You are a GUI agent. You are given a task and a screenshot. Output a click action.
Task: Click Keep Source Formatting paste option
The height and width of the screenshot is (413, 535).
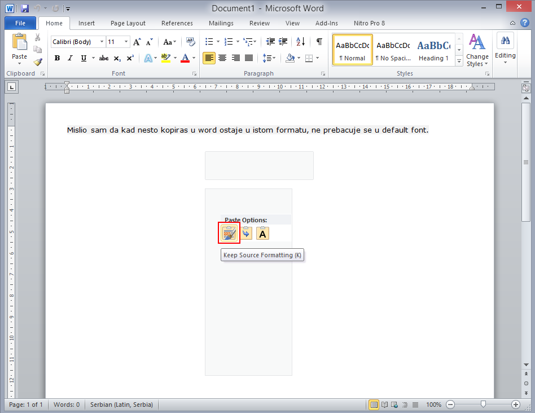pyautogui.click(x=229, y=233)
